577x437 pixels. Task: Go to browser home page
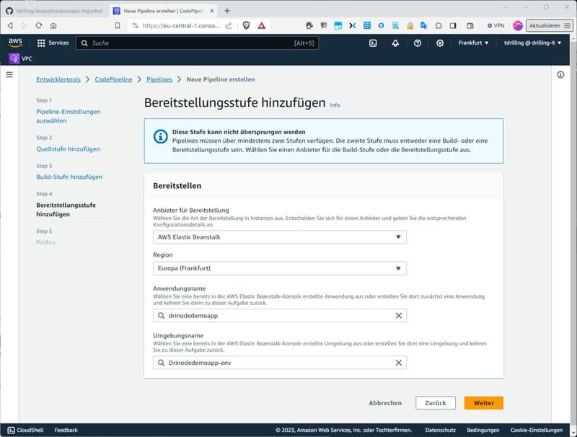coord(53,25)
